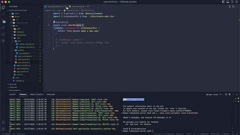Open the Accounts icon in activity bar
The height and width of the screenshot is (135, 240).
3,122
